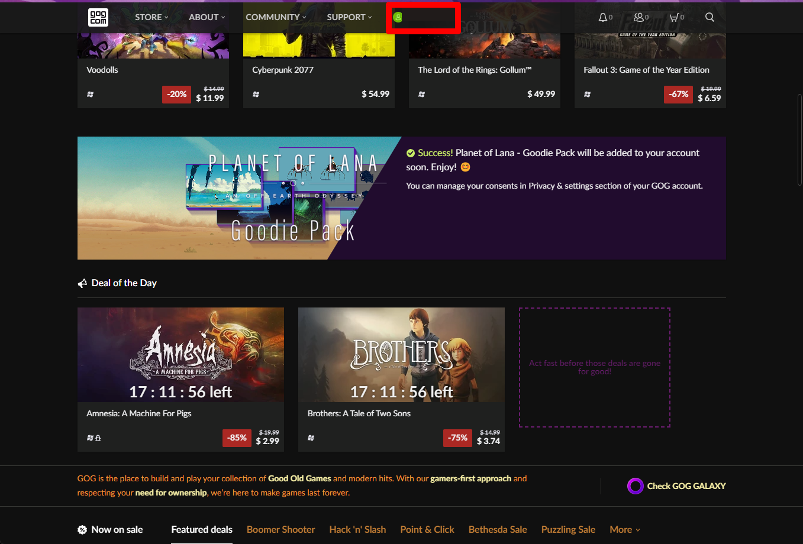803x544 pixels.
Task: Click the Planet of Lana Goodie Pack banner image
Action: [x=239, y=198]
